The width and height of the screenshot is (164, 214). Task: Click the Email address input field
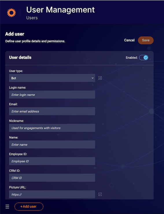52,111
